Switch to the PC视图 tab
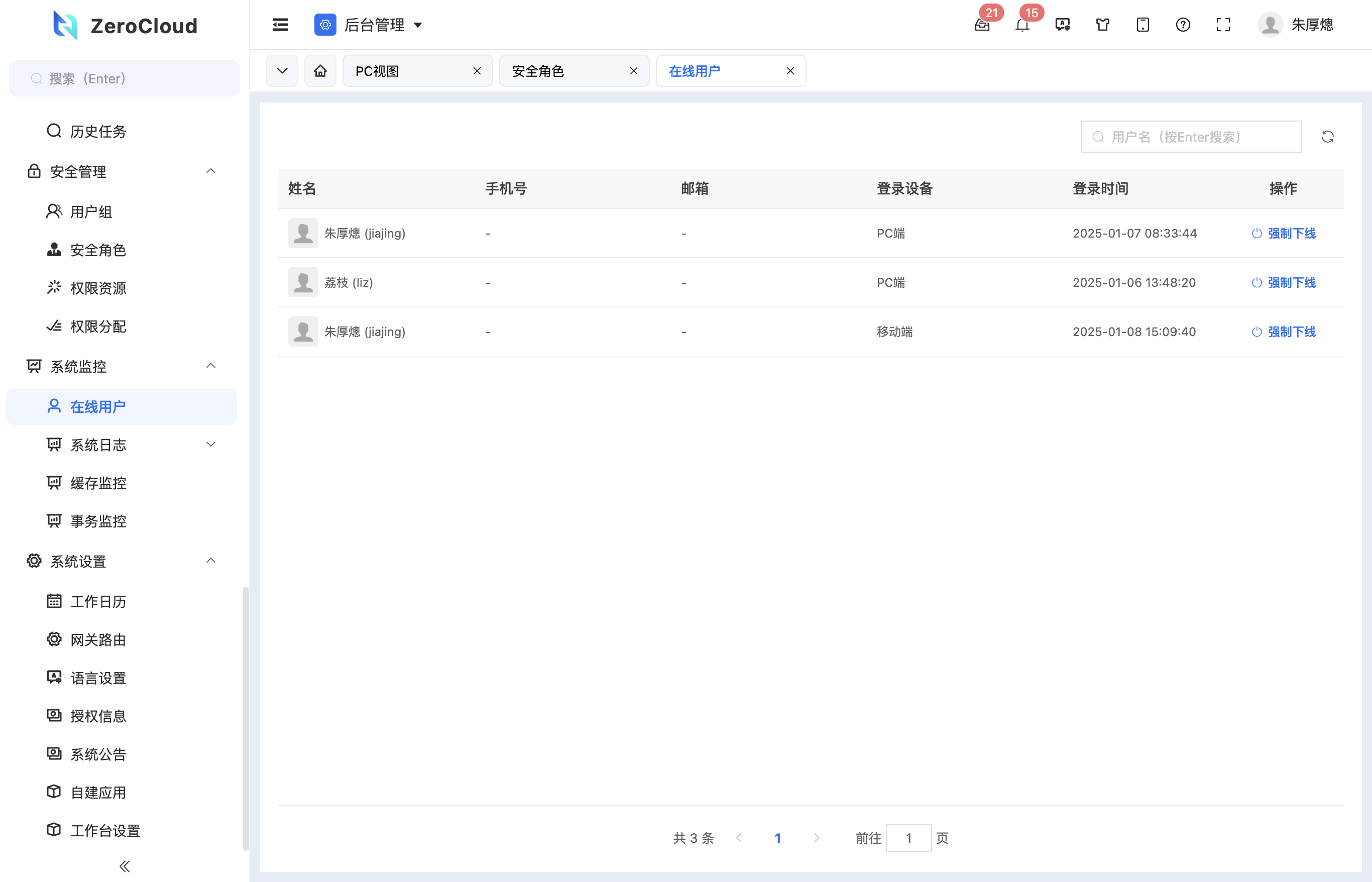 [417, 71]
